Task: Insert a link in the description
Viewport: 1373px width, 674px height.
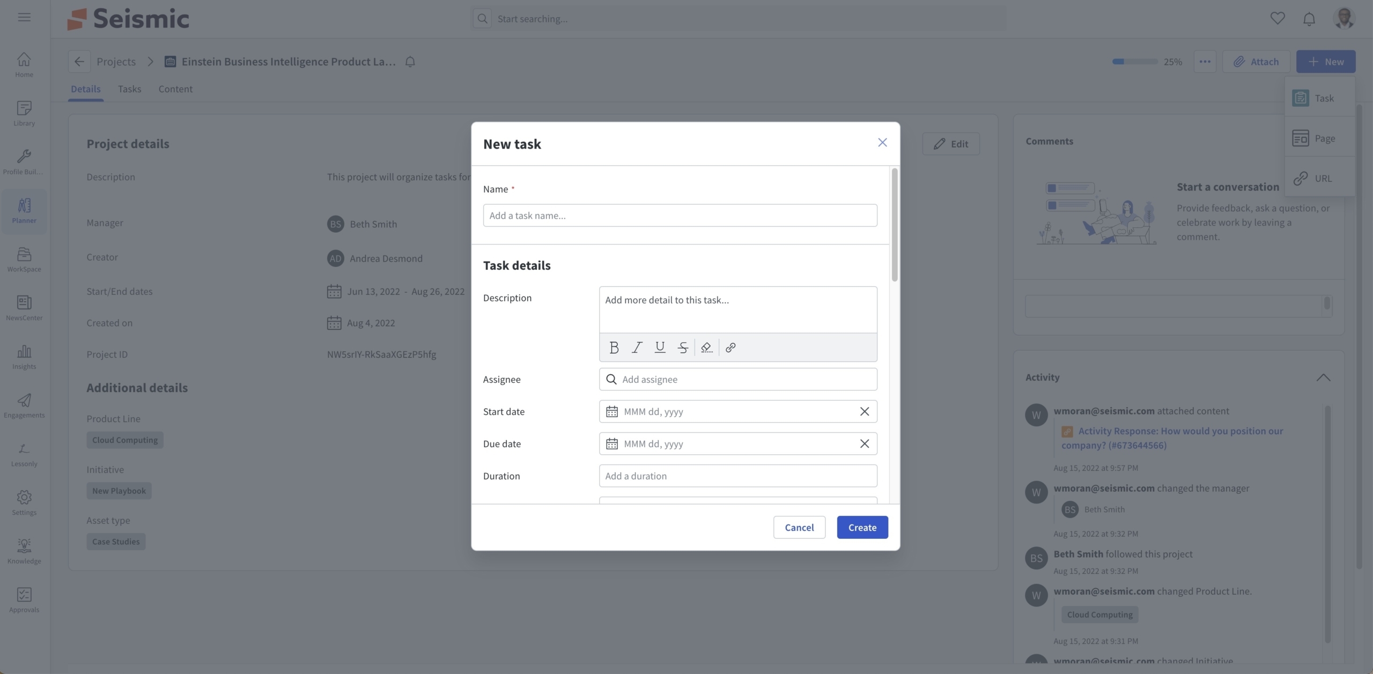Action: [x=730, y=347]
